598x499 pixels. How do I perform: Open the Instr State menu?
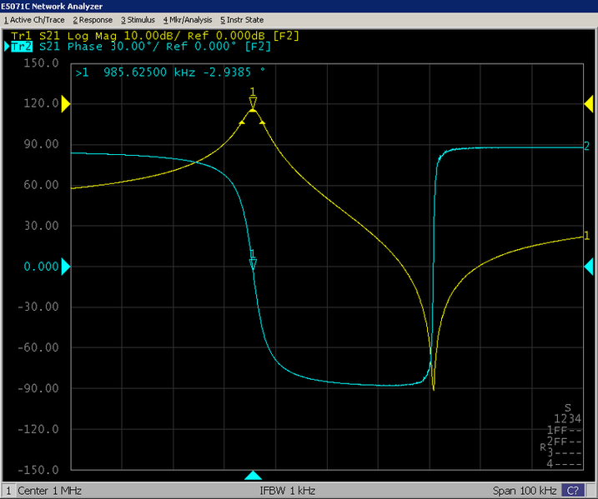242,19
